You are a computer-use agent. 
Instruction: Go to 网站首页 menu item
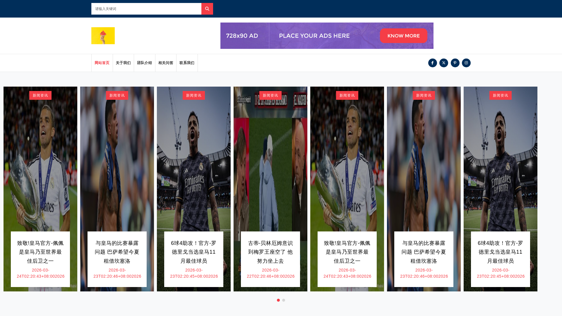pyautogui.click(x=102, y=63)
